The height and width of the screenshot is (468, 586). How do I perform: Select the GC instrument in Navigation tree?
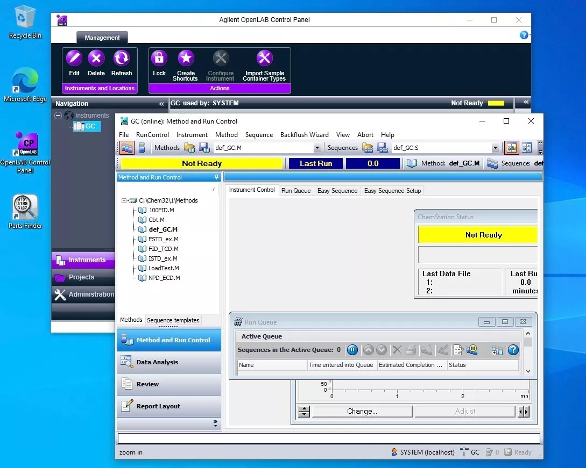point(87,126)
